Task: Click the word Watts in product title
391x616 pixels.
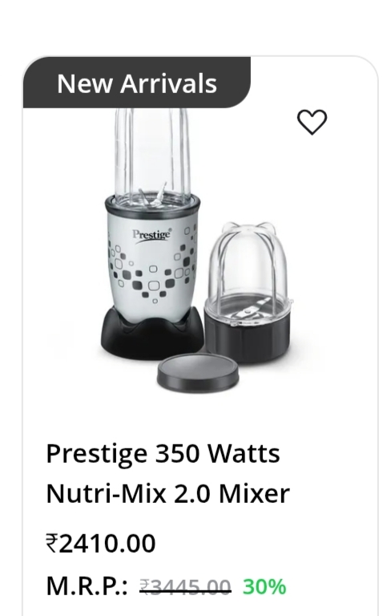Action: 244,453
